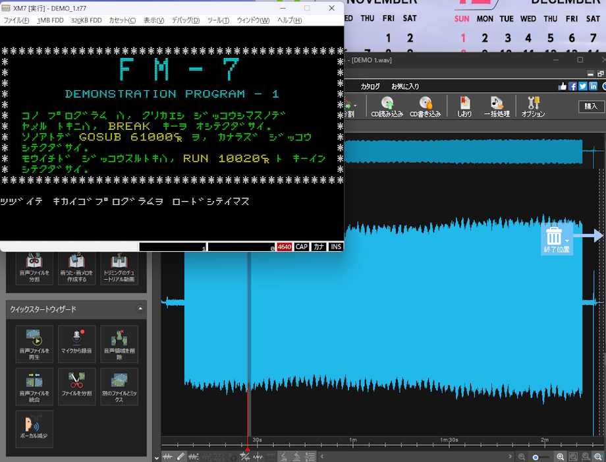Start the ボーカル減少 wizard

tap(34, 429)
